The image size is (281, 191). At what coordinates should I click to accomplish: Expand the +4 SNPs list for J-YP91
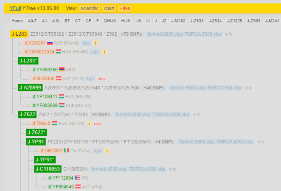pyautogui.click(x=164, y=142)
